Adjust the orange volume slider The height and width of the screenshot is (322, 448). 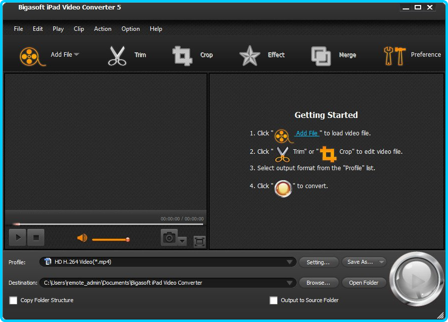(x=111, y=239)
